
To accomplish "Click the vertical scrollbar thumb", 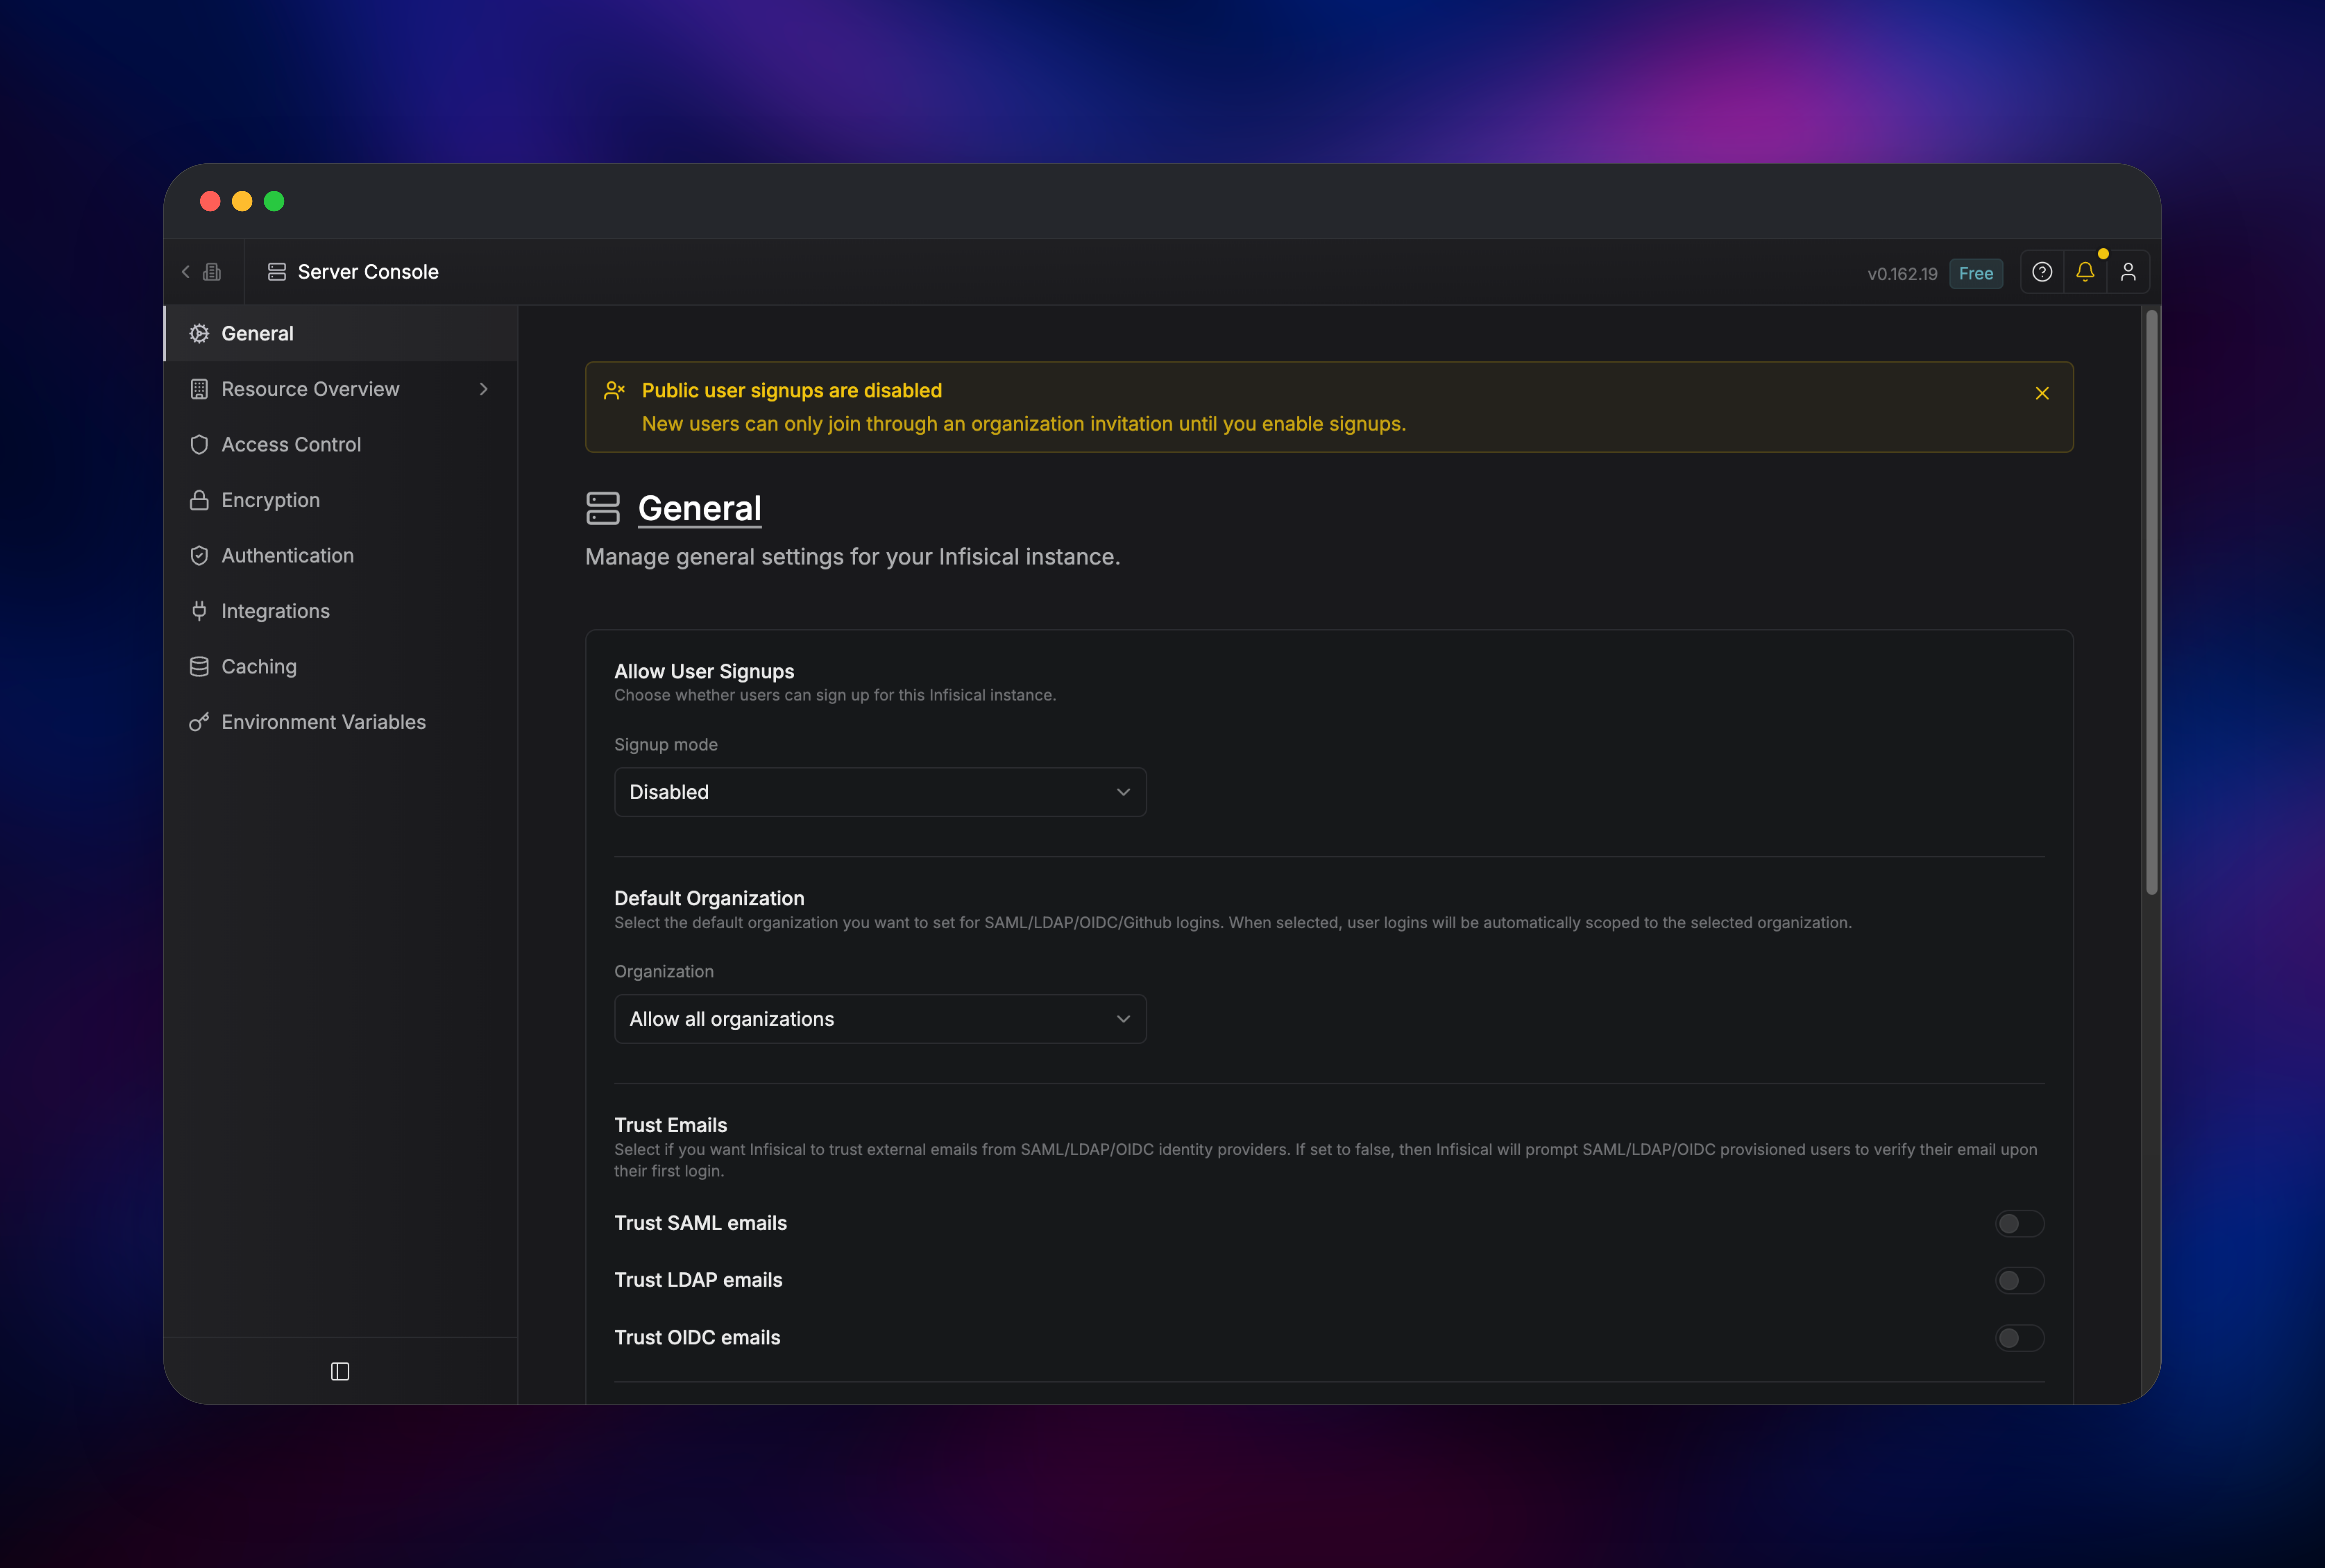I will click(2151, 602).
